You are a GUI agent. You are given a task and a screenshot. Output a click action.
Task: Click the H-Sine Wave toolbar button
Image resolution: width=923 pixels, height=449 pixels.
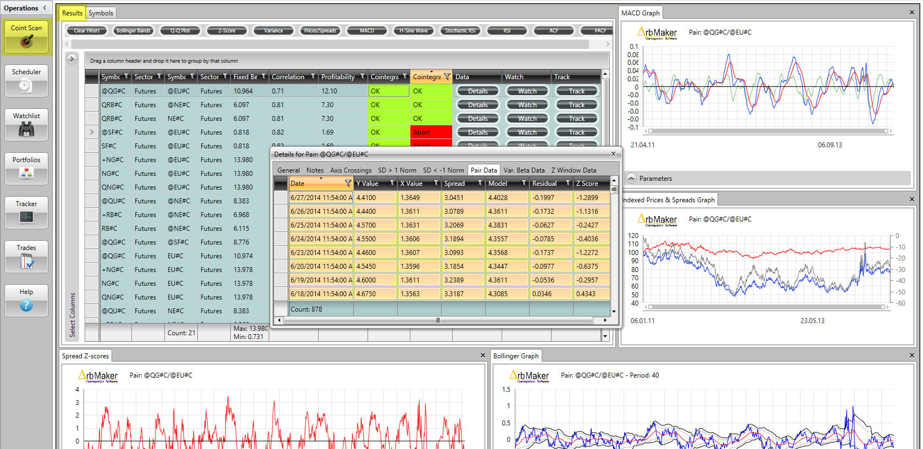[x=414, y=31]
